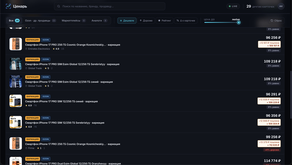
Task: Open the AK user avatar
Action: pos(281,6)
